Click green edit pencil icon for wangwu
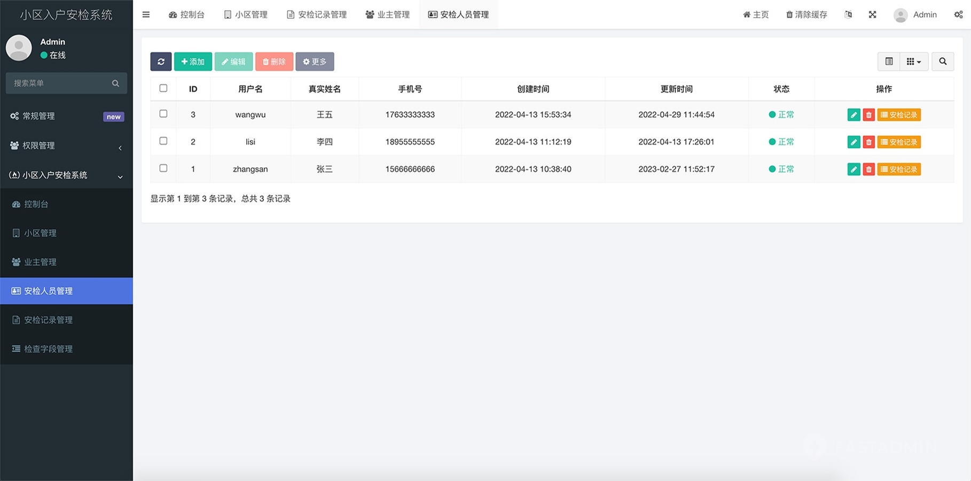Image resolution: width=971 pixels, height=481 pixels. 853,115
